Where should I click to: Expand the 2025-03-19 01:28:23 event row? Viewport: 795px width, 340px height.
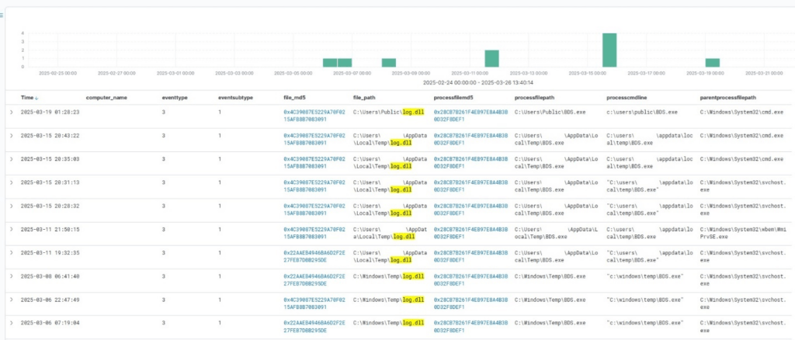click(x=12, y=112)
